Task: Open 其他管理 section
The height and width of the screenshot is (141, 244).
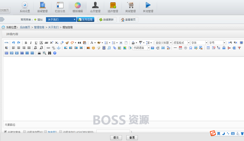Action: pos(148,7)
